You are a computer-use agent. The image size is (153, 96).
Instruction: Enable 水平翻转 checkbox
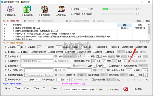pos(6,52)
